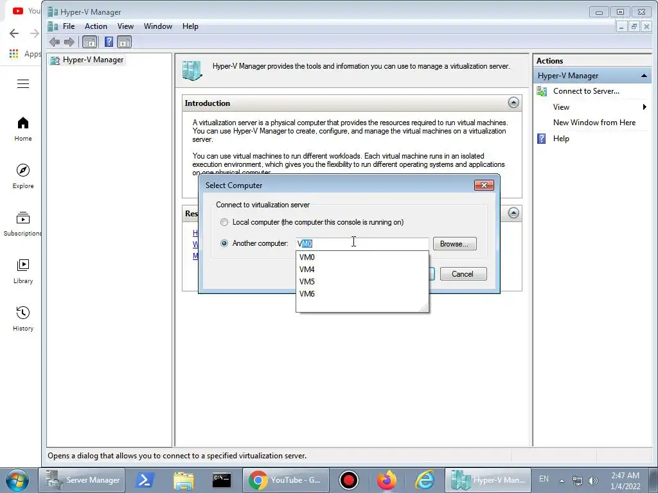The height and width of the screenshot is (493, 658).
Task: Open the View menu in menu bar
Action: [x=125, y=26]
